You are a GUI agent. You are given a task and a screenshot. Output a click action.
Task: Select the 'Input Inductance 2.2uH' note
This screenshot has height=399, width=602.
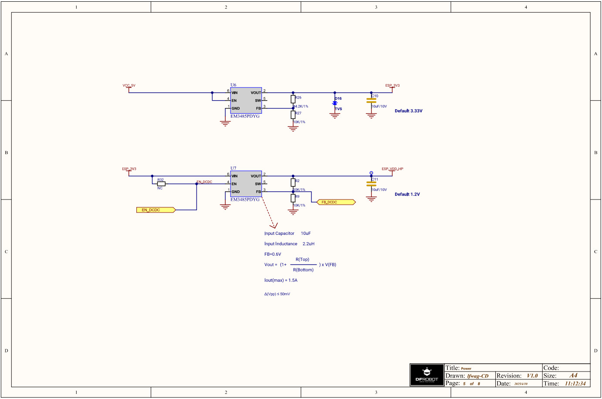(289, 244)
